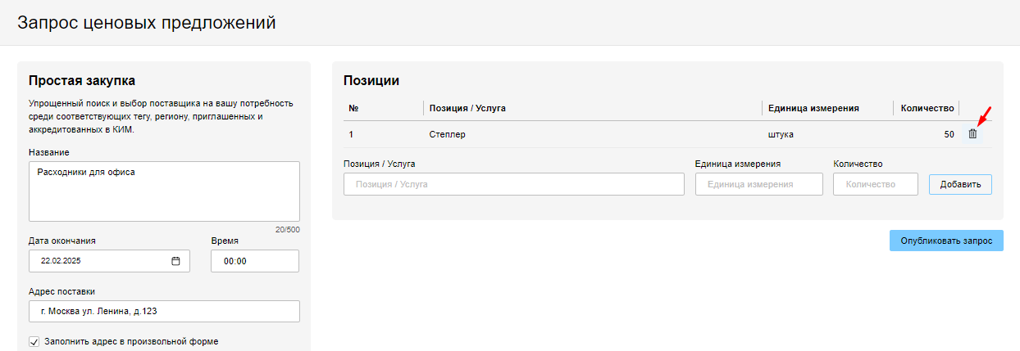Click the Позиция / Услуга entry field

coord(513,184)
